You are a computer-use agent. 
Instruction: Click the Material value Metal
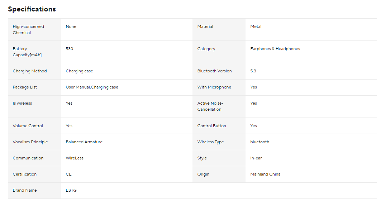(x=256, y=27)
